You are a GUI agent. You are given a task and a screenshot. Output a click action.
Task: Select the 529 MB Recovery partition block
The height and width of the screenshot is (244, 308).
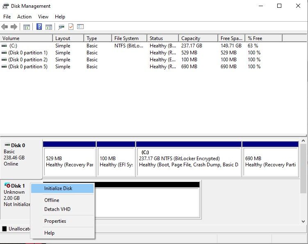(x=69, y=159)
